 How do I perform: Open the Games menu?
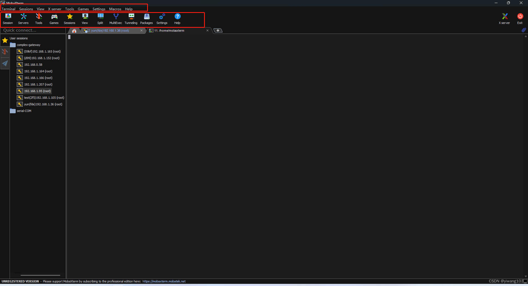83,9
